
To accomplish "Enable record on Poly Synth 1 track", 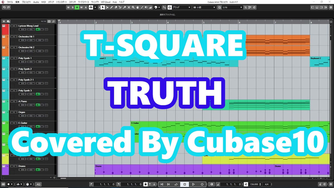I will pyautogui.click(x=21, y=62).
